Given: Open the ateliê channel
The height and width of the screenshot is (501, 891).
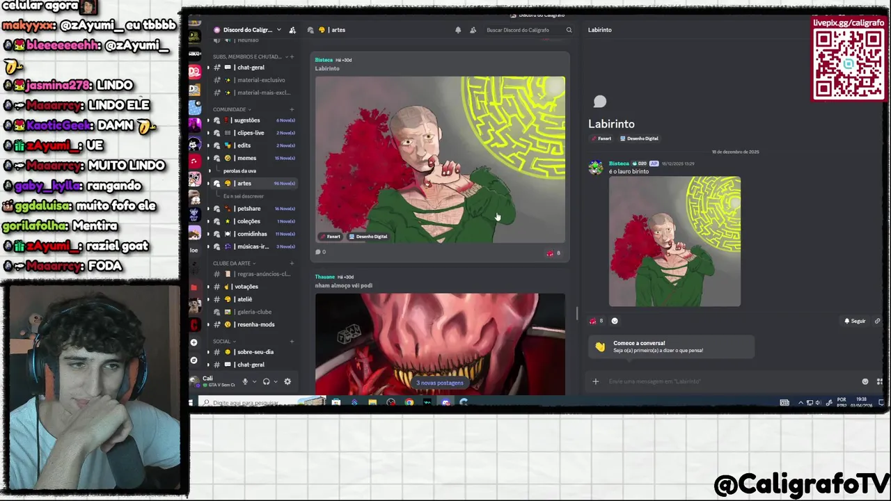Looking at the screenshot, I should point(254,299).
